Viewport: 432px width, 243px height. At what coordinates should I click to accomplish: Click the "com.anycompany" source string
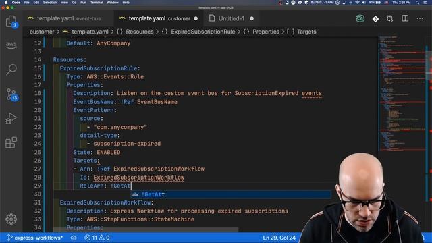pos(120,127)
